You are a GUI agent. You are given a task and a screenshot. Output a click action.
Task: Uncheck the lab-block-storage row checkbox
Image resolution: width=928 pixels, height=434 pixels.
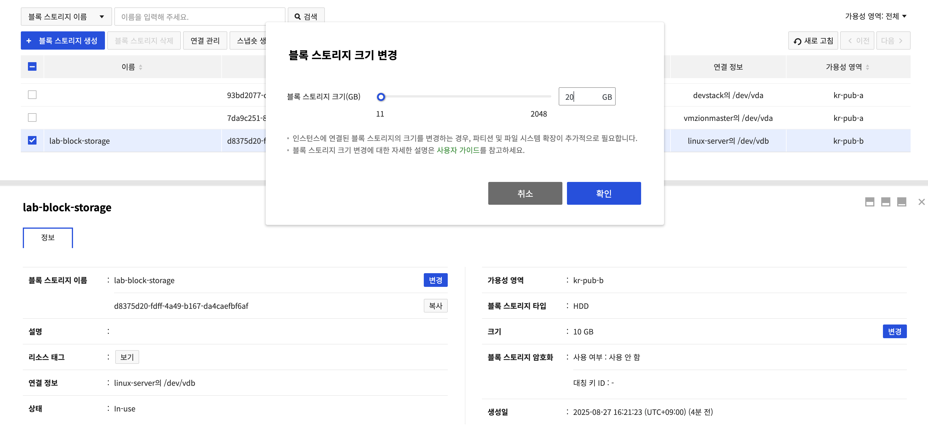tap(32, 141)
